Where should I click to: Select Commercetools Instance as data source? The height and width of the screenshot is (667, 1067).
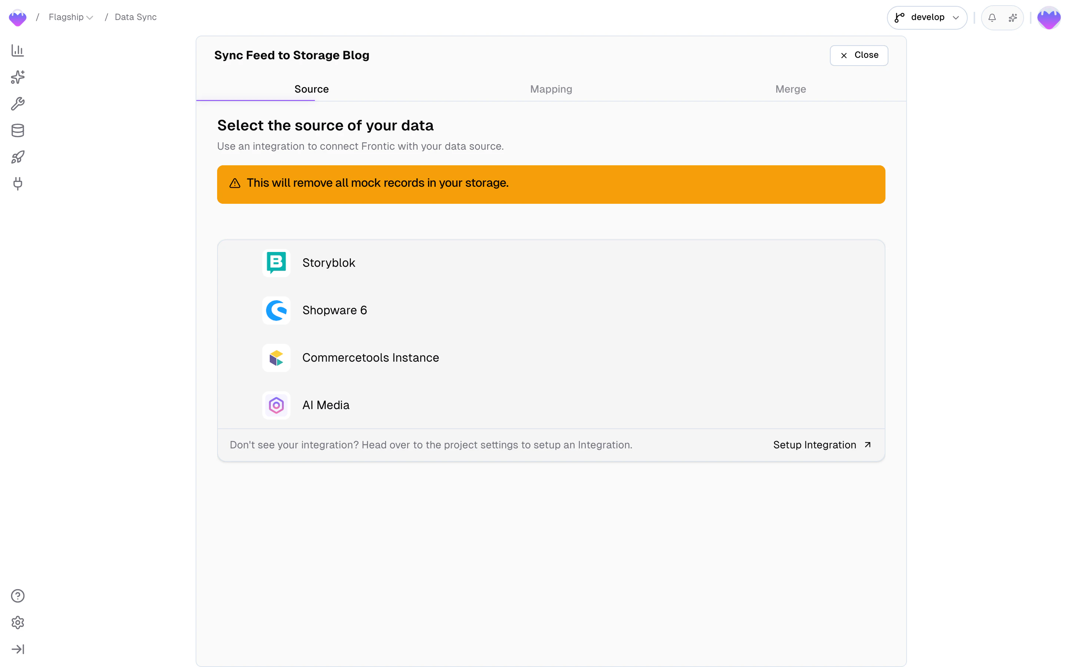551,358
